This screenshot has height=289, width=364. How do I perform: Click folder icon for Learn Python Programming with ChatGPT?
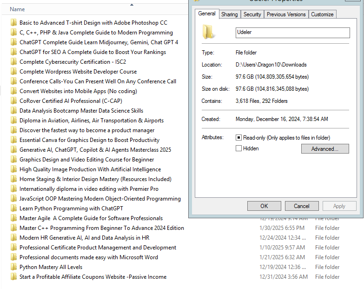point(13,208)
